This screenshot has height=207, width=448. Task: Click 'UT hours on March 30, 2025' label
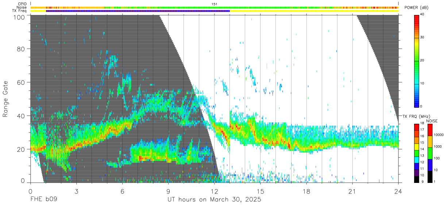point(214,200)
